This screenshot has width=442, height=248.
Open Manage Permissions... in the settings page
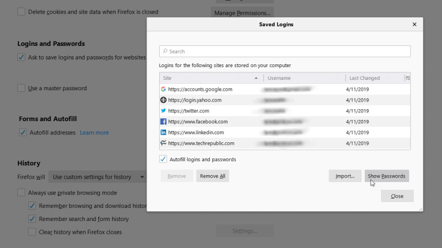pyautogui.click(x=242, y=13)
